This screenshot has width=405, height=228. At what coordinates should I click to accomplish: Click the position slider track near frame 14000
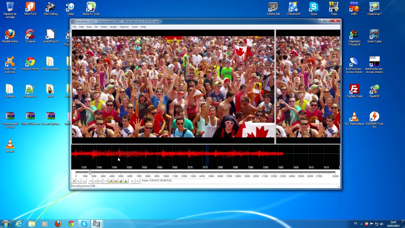point(202,172)
